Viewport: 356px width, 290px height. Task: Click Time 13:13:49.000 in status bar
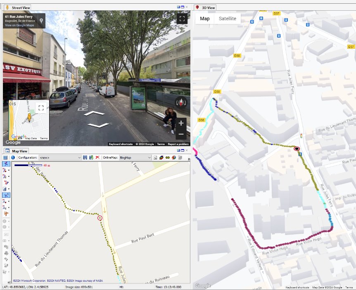pos(168,287)
